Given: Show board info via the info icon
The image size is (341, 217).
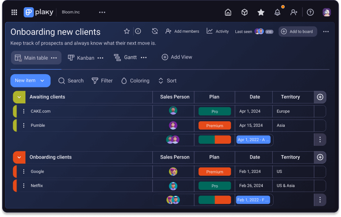Looking at the screenshot, I should point(138,31).
